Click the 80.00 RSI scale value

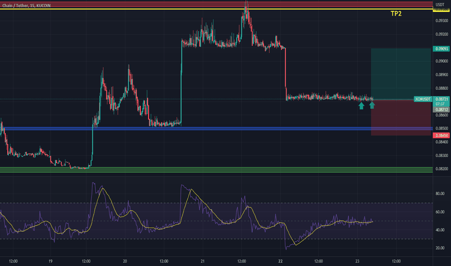pos(440,193)
